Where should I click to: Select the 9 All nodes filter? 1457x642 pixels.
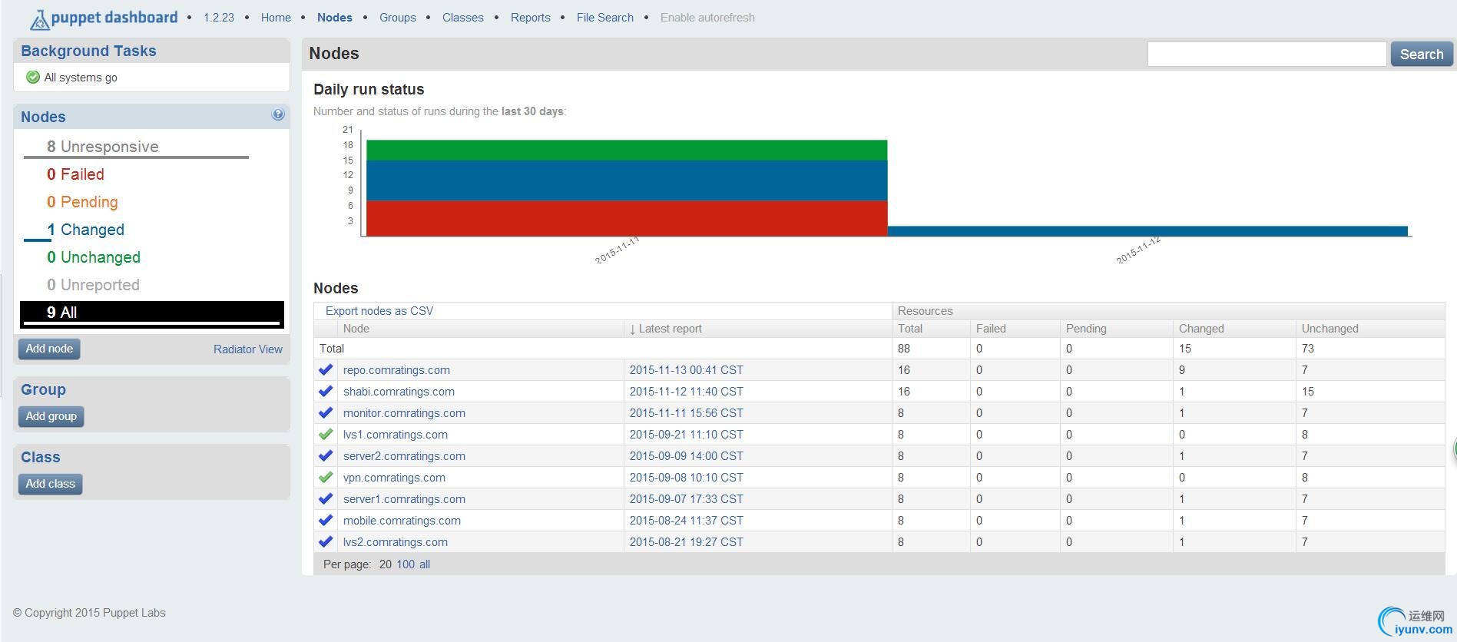pyautogui.click(x=152, y=313)
